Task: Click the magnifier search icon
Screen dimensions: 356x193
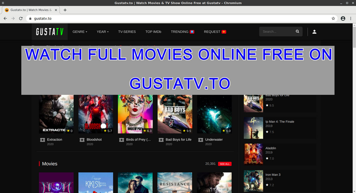Action: [298, 31]
